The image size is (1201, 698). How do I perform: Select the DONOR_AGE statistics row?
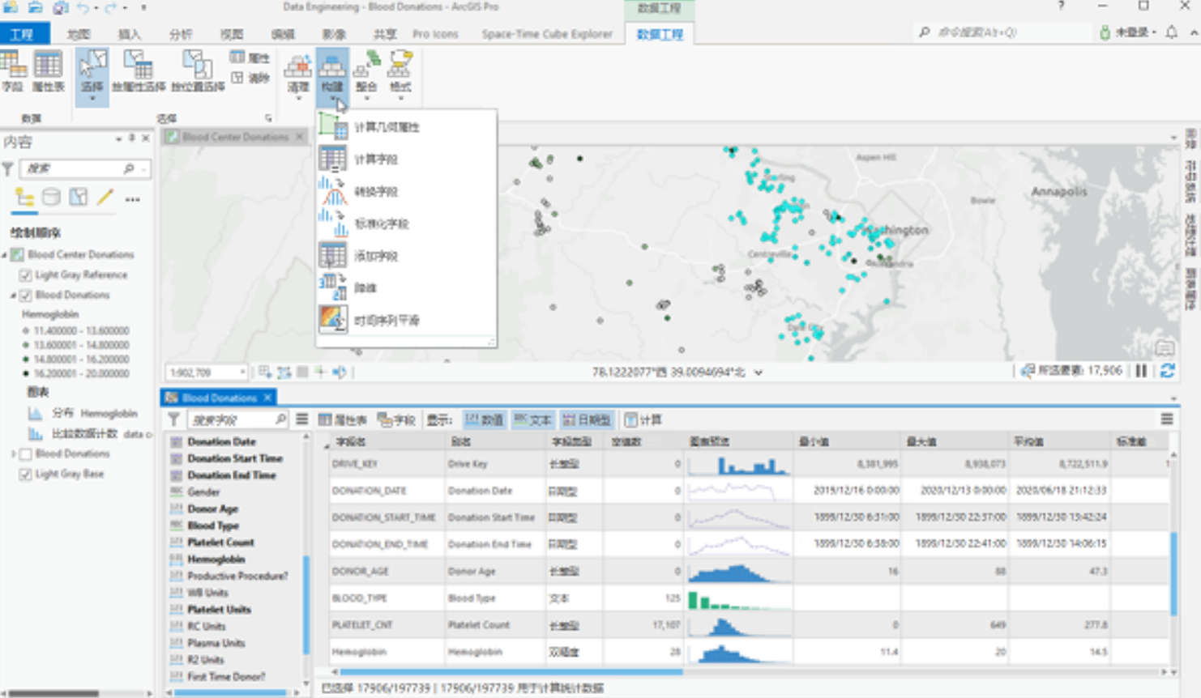coord(749,572)
